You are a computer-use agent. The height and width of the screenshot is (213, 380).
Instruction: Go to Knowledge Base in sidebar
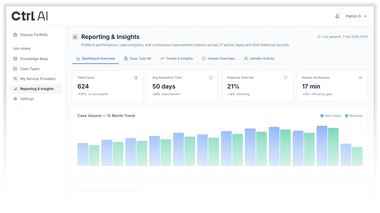(x=34, y=59)
